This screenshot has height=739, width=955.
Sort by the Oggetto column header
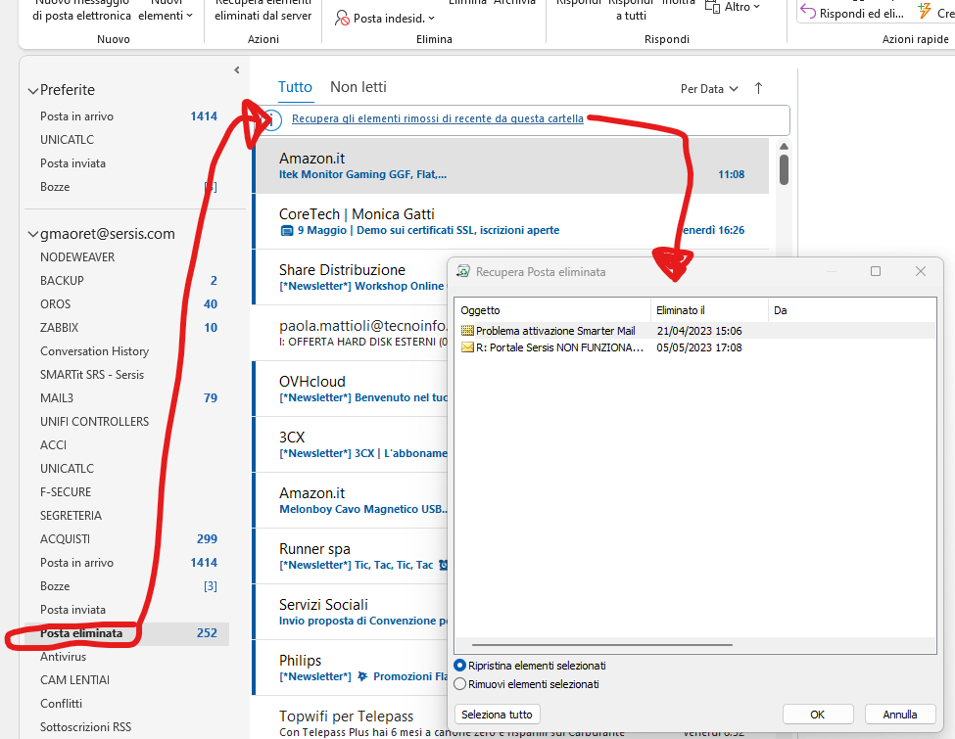tap(553, 310)
